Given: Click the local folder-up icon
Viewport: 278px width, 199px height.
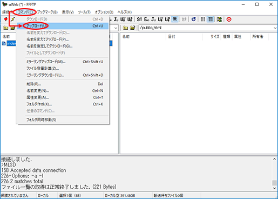Looking at the screenshot, I should [6, 28].
